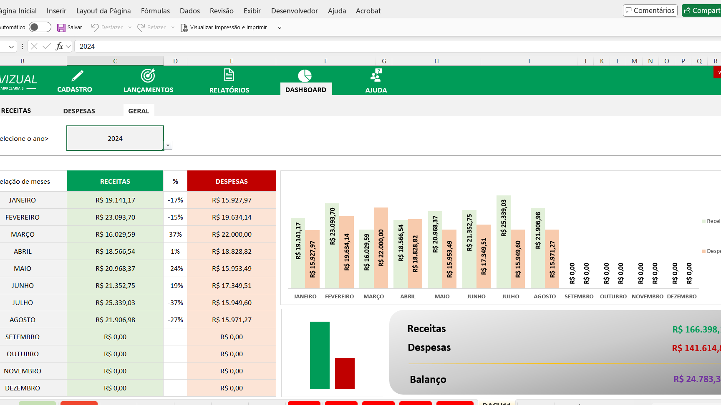Viewport: 721px width, 405px height.
Task: Open the CADASTRO pencil icon
Action: click(x=77, y=76)
